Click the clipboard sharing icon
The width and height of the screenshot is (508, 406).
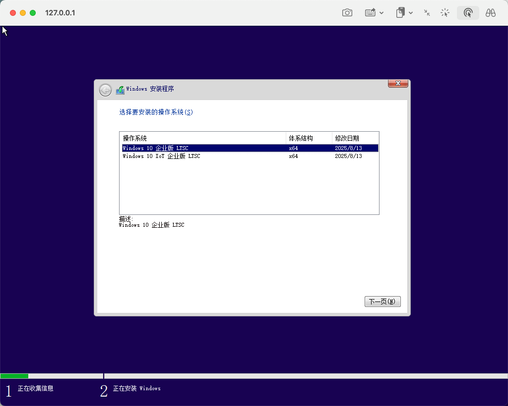(x=400, y=13)
